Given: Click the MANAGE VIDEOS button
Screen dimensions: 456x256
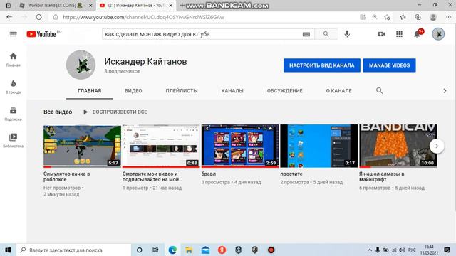Looking at the screenshot, I should [x=389, y=65].
